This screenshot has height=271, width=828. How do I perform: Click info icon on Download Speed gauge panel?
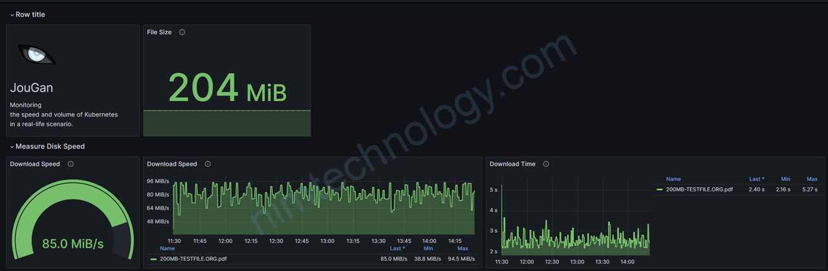click(x=71, y=164)
